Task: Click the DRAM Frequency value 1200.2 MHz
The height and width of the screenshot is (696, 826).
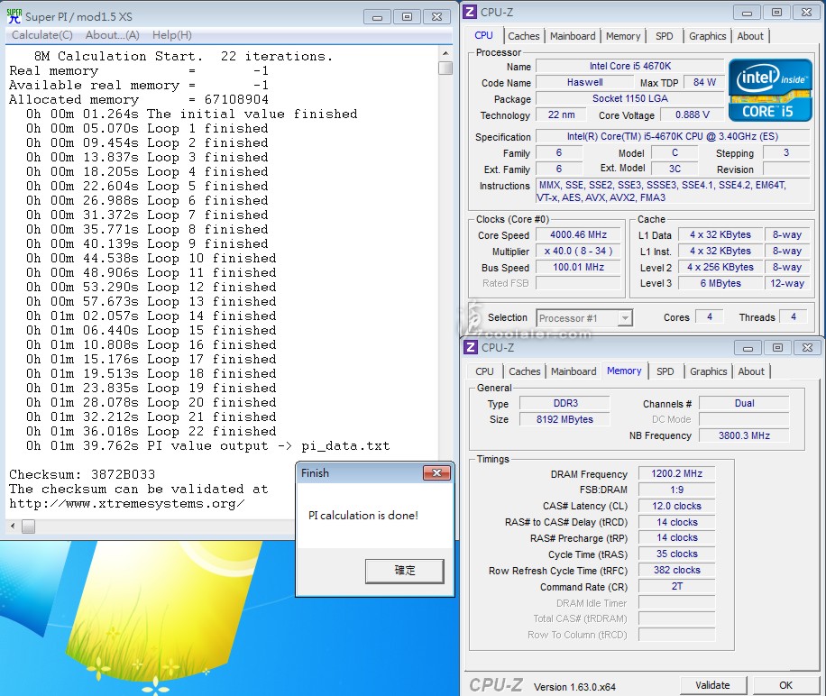Action: pyautogui.click(x=677, y=473)
